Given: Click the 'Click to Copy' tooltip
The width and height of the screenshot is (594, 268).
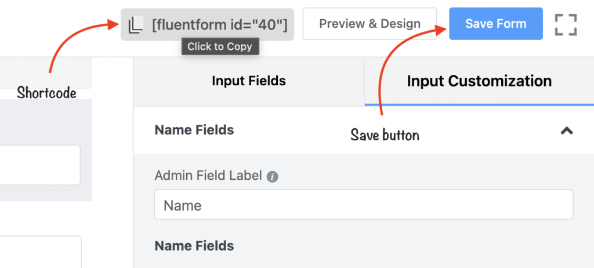Looking at the screenshot, I should click(220, 47).
